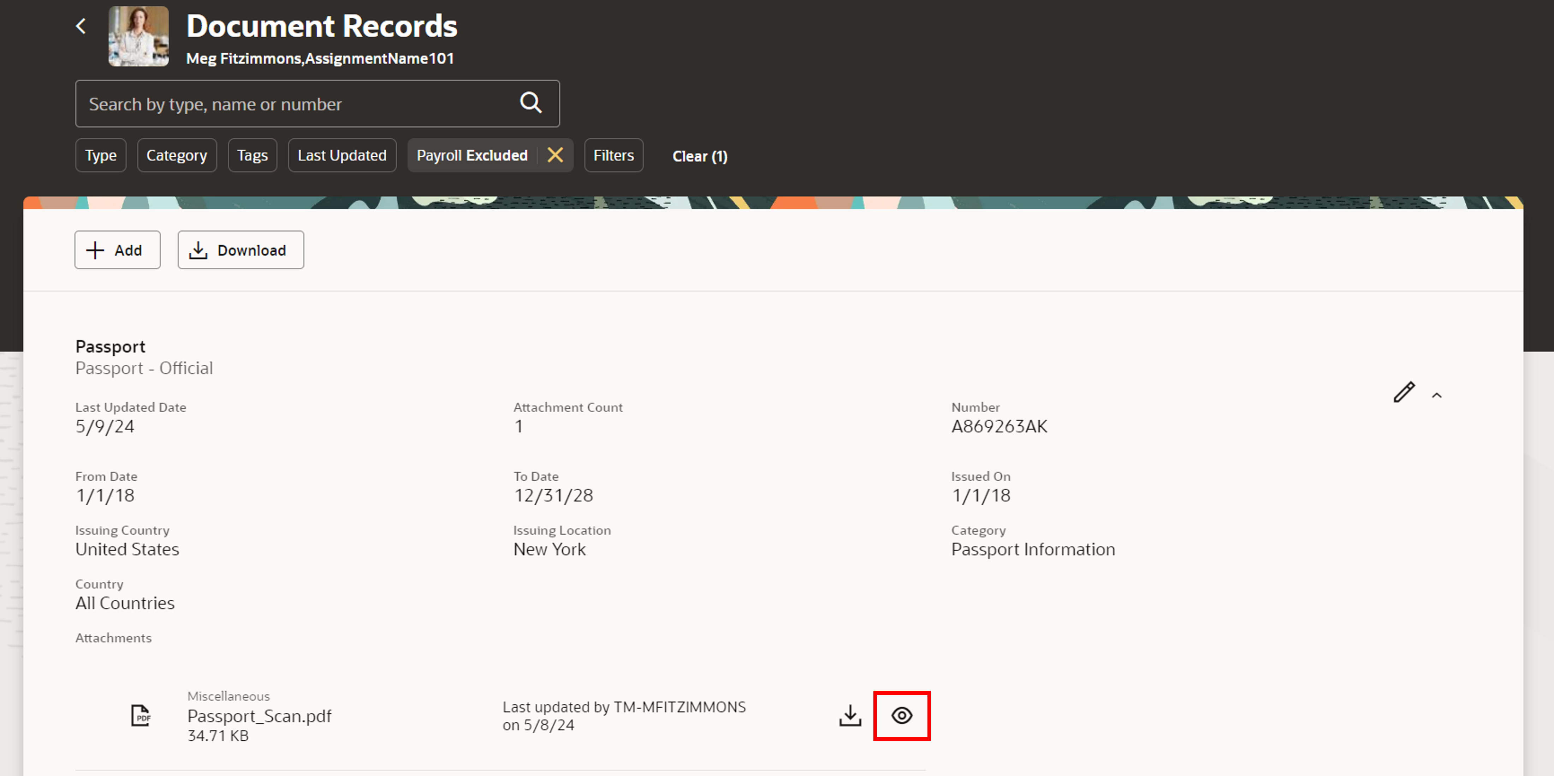Open the Last Updated filter
The height and width of the screenshot is (776, 1554).
tap(342, 156)
